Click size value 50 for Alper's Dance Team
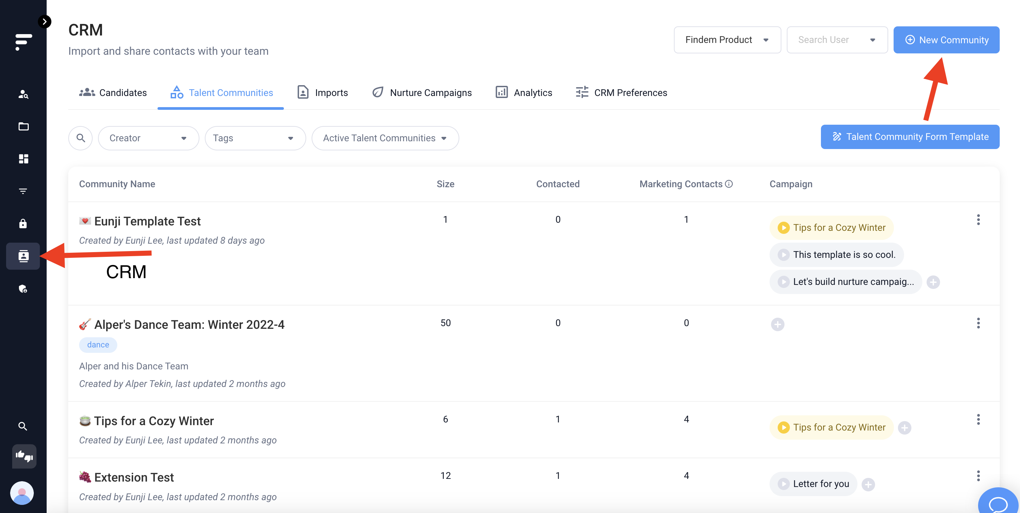1020x513 pixels. (445, 323)
